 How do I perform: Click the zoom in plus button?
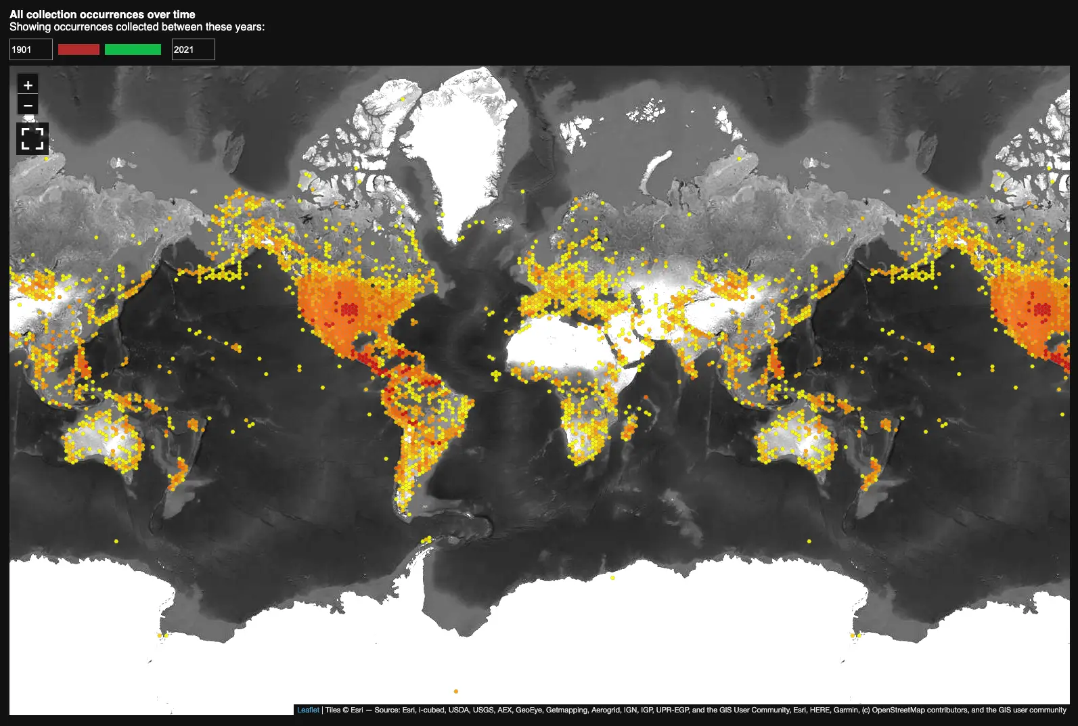coord(28,85)
